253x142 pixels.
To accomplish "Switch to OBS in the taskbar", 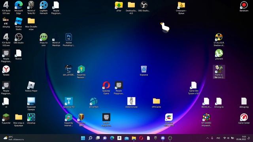I will (x=170, y=138).
